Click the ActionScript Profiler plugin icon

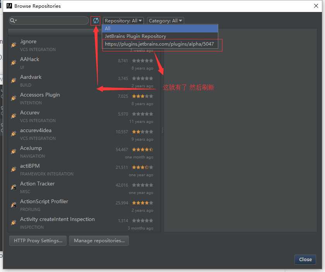click(x=14, y=205)
